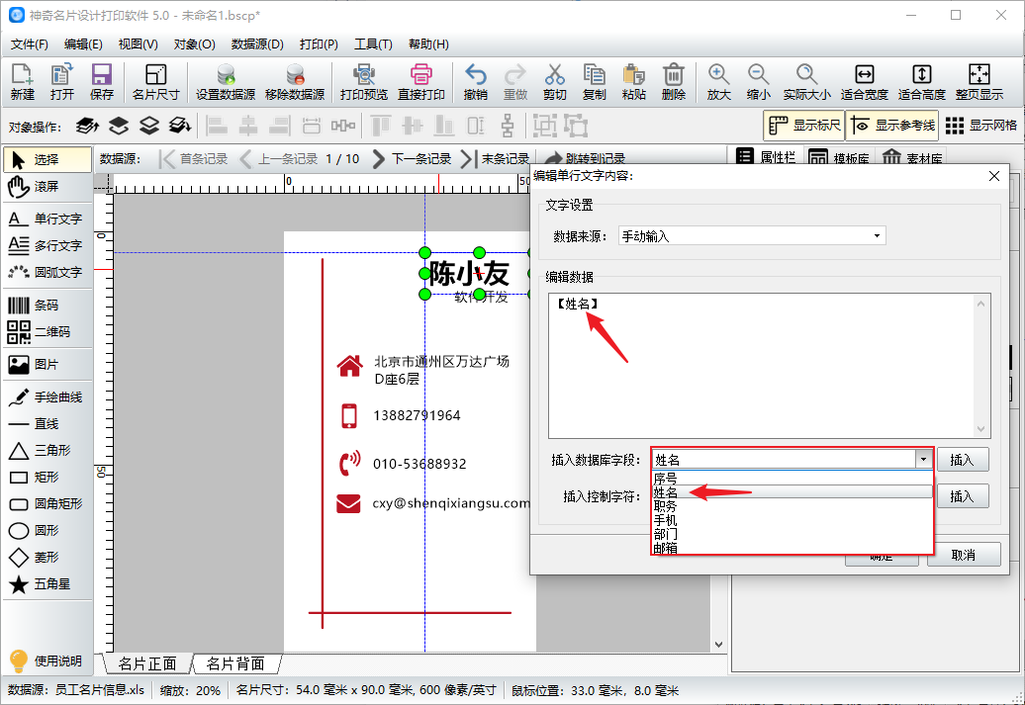Image resolution: width=1025 pixels, height=705 pixels.
Task: Copy selection with 复制 icon
Action: 595,82
